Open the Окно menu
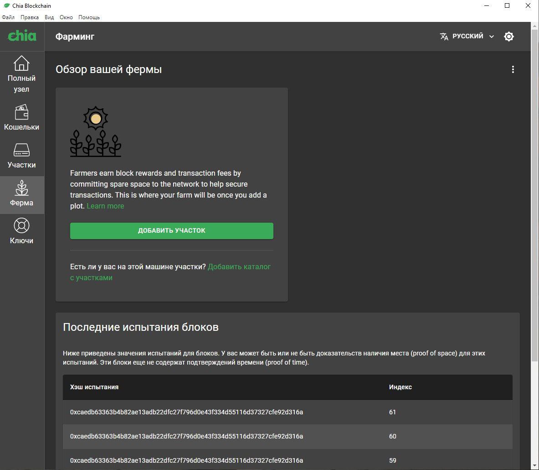Viewport: 539px width, 470px height. pos(66,17)
